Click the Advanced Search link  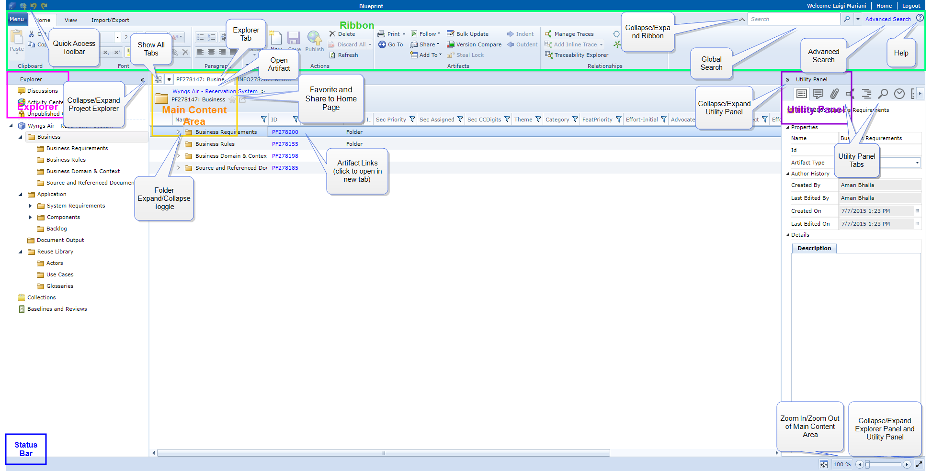tap(887, 19)
